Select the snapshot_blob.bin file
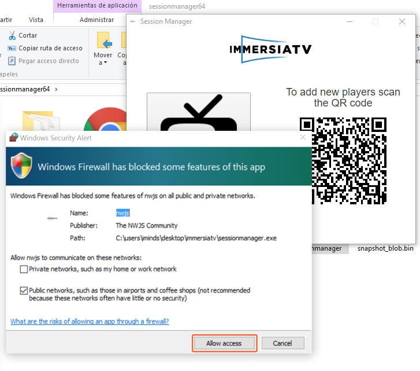 pyautogui.click(x=385, y=248)
